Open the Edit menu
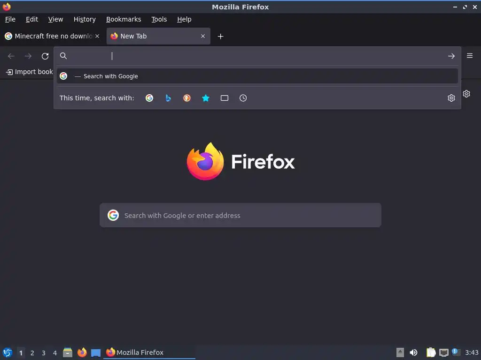This screenshot has width=481, height=360. (x=32, y=19)
